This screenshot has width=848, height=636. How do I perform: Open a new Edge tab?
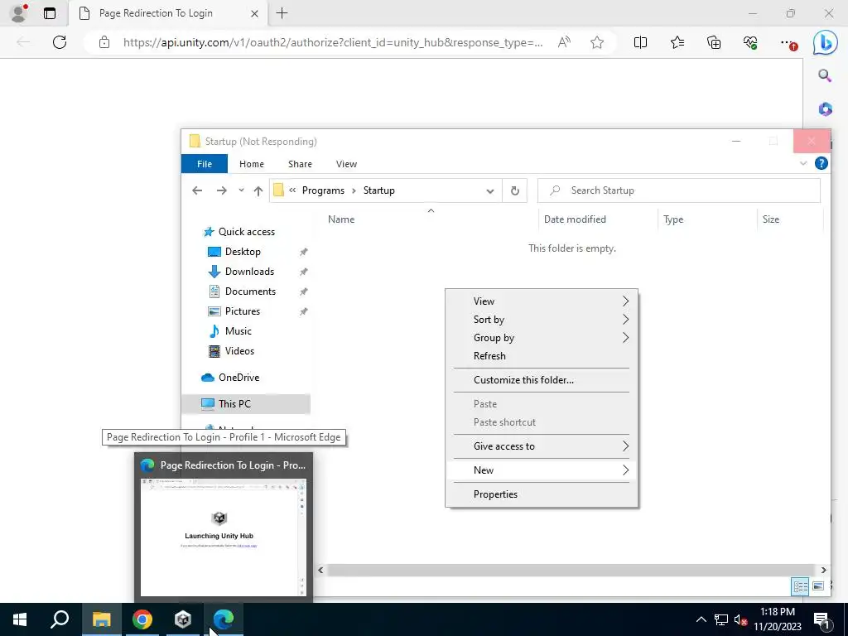[282, 13]
